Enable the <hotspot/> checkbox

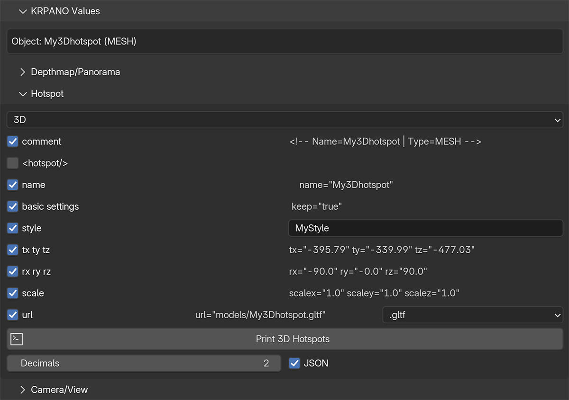(13, 163)
